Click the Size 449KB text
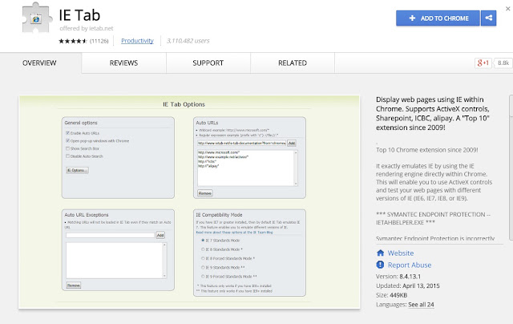The image size is (513, 324). coord(392,295)
